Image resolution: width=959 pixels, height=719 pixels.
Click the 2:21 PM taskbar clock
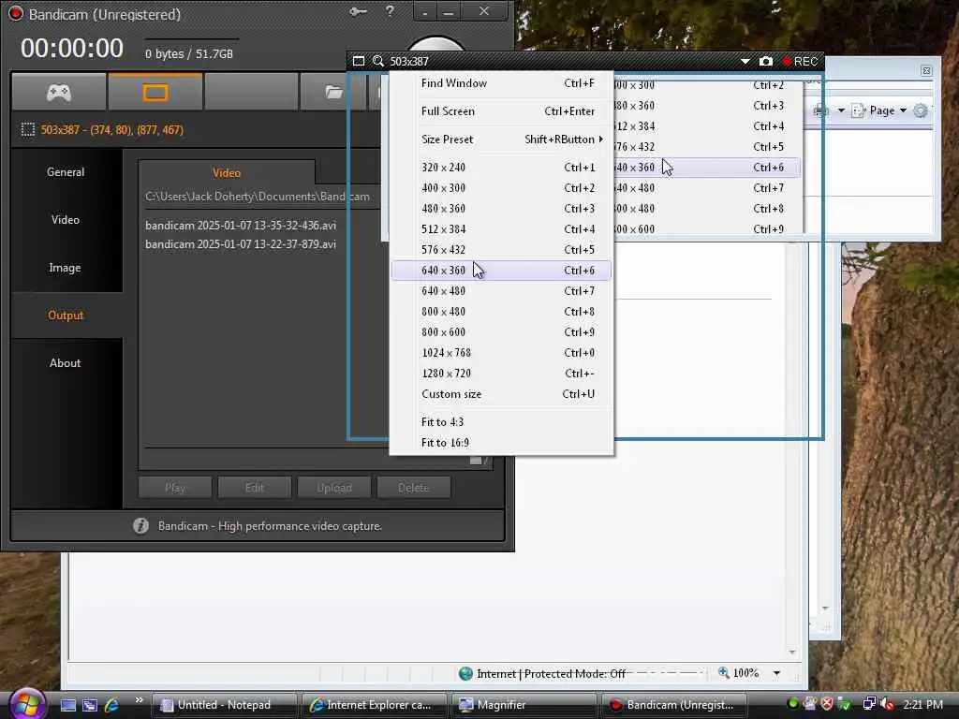click(922, 704)
